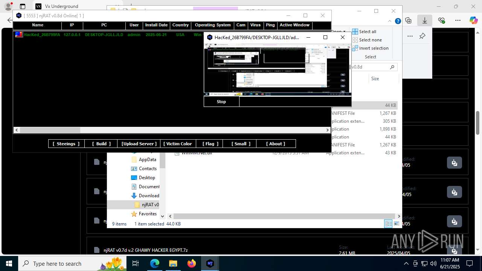Click the remote desktop window title icon
This screenshot has width=482, height=271.
tap(210, 37)
